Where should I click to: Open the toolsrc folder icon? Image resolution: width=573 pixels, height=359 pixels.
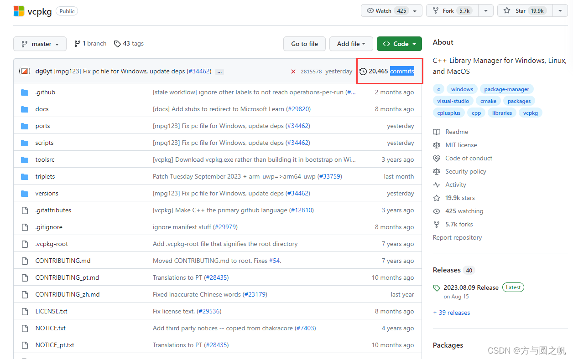pyautogui.click(x=25, y=160)
